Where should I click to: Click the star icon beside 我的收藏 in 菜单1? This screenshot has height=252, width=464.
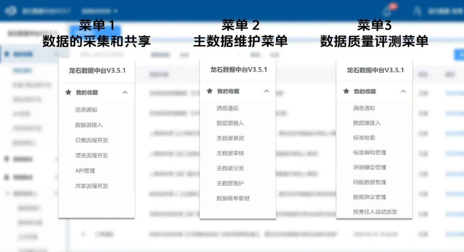[68, 91]
